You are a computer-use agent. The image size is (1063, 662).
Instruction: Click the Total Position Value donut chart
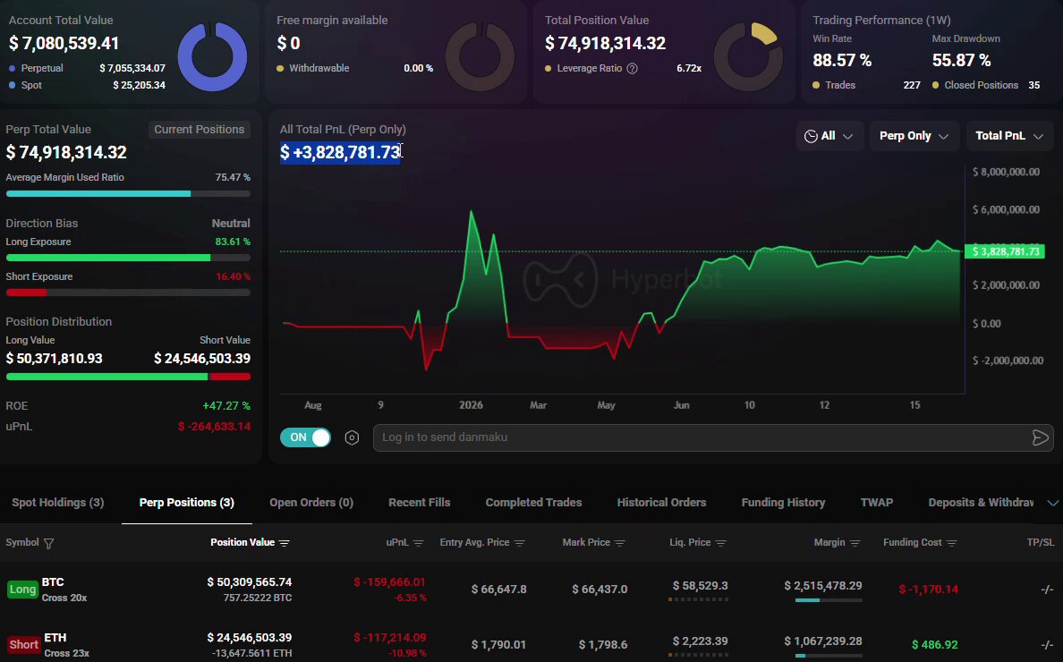pos(748,56)
